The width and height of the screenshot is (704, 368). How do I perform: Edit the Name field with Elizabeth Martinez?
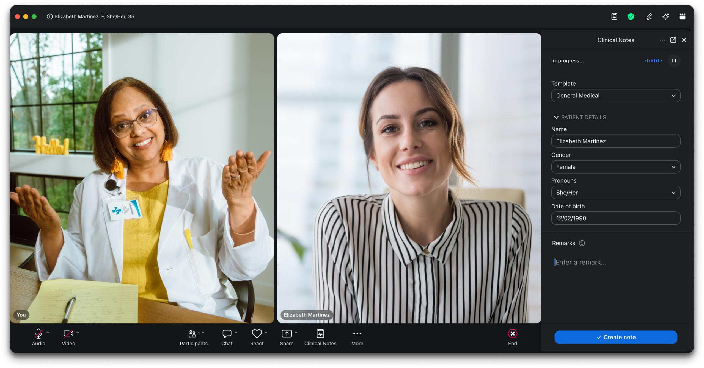coord(616,141)
